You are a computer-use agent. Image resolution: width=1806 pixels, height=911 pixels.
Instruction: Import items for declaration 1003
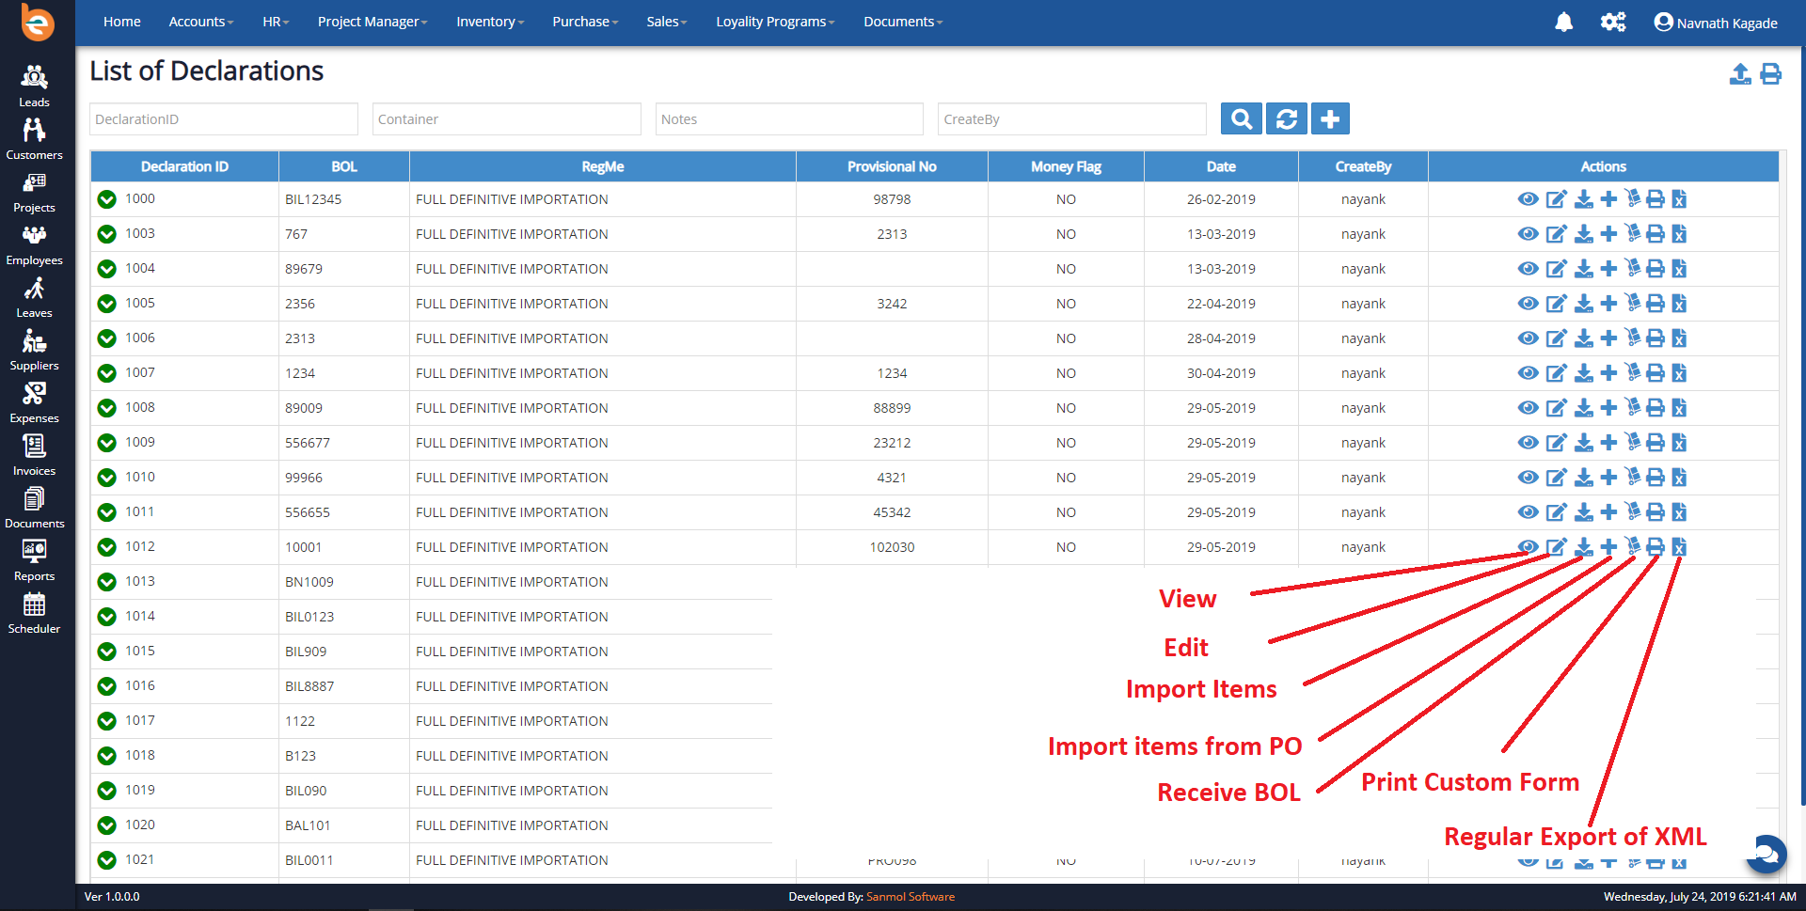(1584, 234)
